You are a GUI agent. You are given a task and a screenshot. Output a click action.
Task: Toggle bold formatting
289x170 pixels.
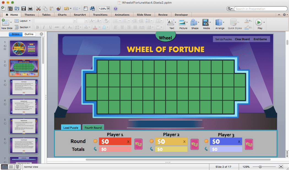37,27
